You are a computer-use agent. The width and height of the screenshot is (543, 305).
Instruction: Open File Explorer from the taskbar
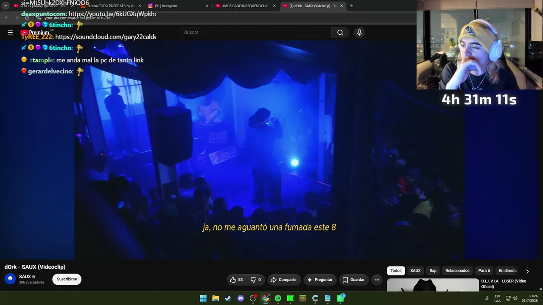[216, 298]
